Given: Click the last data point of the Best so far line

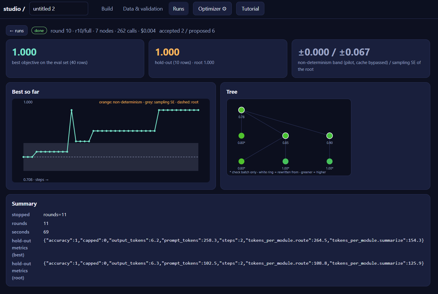Looking at the screenshot, I should (x=198, y=110).
